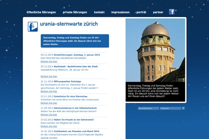This screenshot has height=139, width=209.
Task: Click the Benutzername input field
Action: [148, 108]
